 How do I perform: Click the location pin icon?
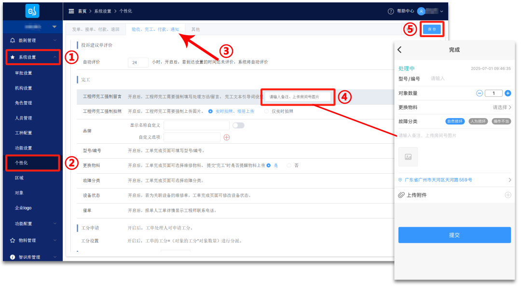pyautogui.click(x=400, y=180)
